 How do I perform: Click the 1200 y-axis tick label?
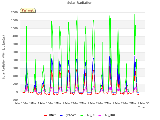coord(14,44)
